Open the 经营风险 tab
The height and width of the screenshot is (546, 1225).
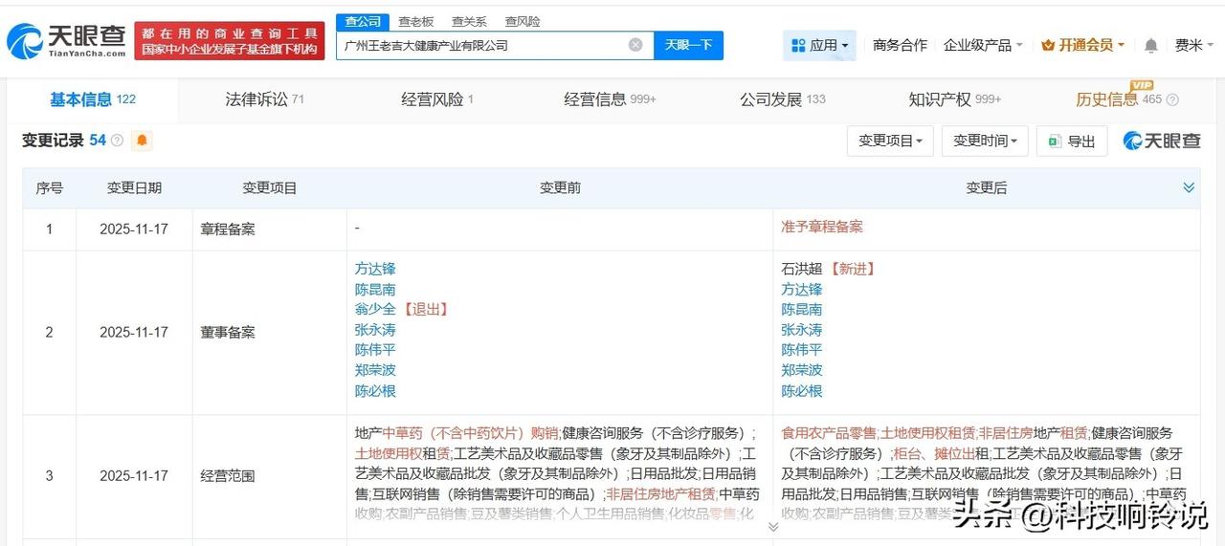click(437, 99)
